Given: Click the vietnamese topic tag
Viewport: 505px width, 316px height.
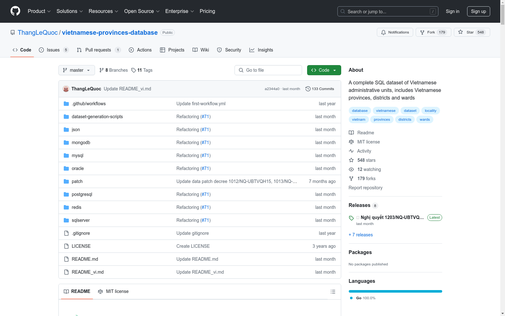Looking at the screenshot, I should pyautogui.click(x=386, y=111).
